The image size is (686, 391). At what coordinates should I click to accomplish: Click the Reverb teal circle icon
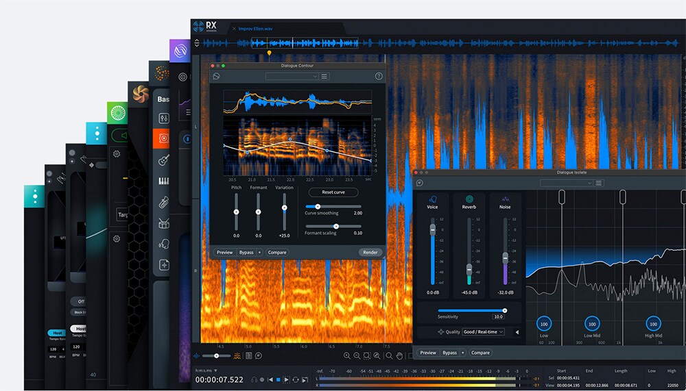[x=469, y=199]
